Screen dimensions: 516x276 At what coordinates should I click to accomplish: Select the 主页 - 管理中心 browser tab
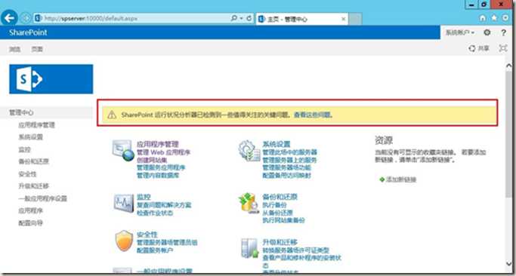301,19
